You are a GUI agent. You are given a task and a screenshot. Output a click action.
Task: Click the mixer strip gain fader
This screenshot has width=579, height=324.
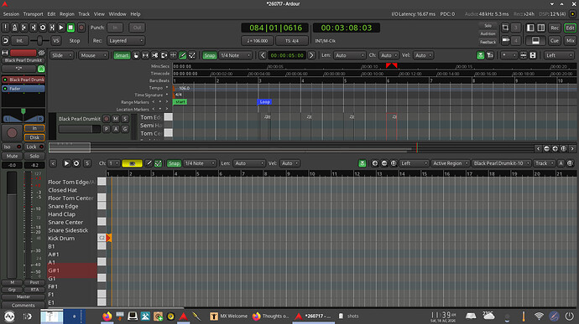click(x=12, y=225)
